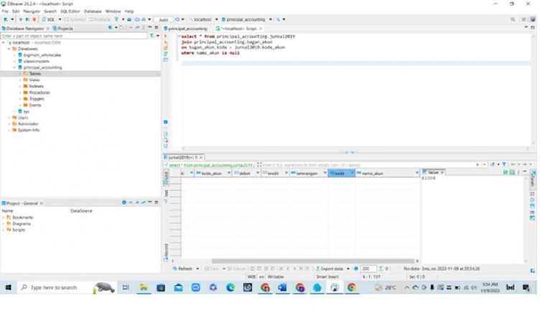
Task: Toggle the Record view mode
Action: pyautogui.click(x=166, y=252)
